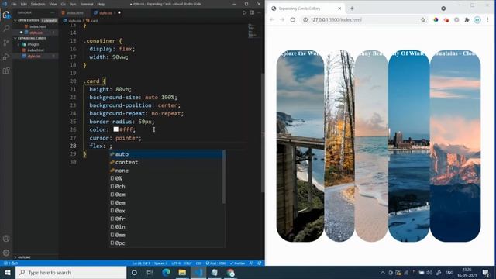This screenshot has width=496, height=279.
Task: Open the Extensions view
Action: pyautogui.click(x=6, y=71)
